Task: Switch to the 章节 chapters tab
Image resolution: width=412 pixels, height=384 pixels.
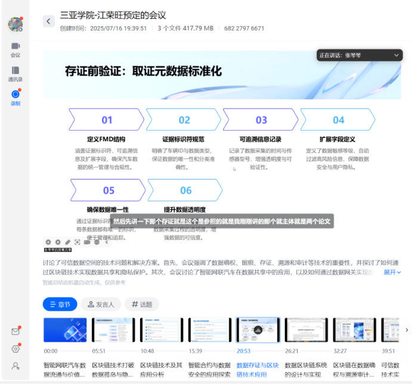Action: 60,304
